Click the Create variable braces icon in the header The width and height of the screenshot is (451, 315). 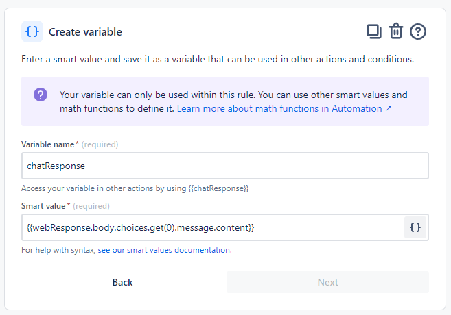pyautogui.click(x=32, y=32)
